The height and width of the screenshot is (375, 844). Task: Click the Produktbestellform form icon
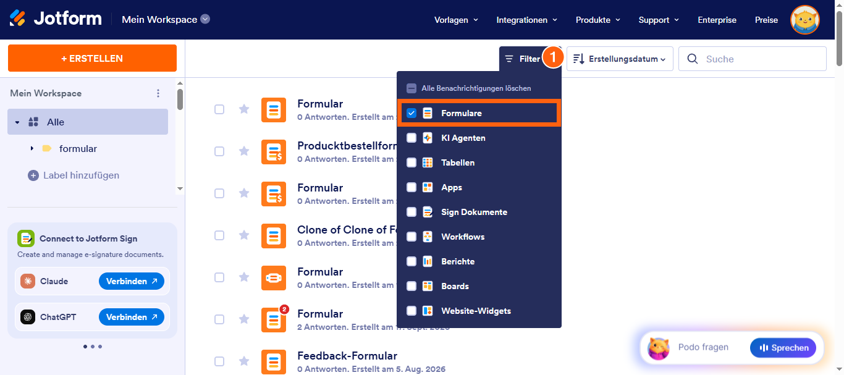click(x=274, y=151)
